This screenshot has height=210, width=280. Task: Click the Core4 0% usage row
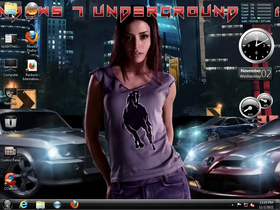(256, 15)
